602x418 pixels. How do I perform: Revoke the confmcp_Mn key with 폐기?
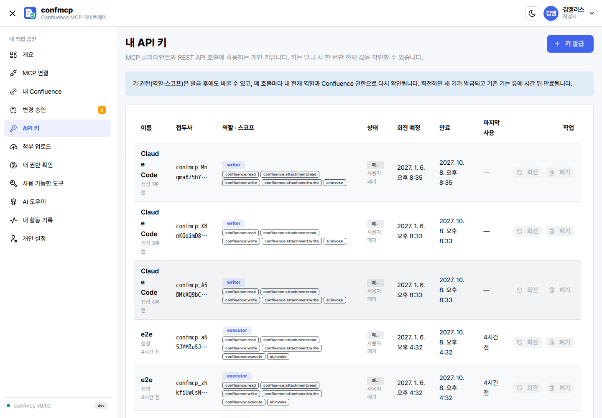560,172
